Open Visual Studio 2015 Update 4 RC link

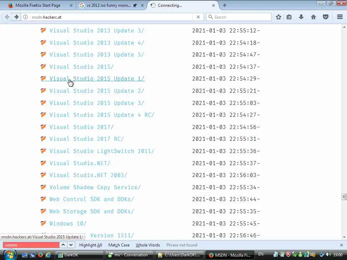pyautogui.click(x=102, y=115)
